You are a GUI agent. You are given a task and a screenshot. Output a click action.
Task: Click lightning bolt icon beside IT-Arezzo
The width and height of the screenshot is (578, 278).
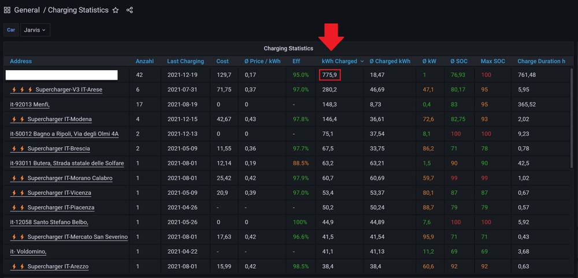pyautogui.click(x=18, y=266)
